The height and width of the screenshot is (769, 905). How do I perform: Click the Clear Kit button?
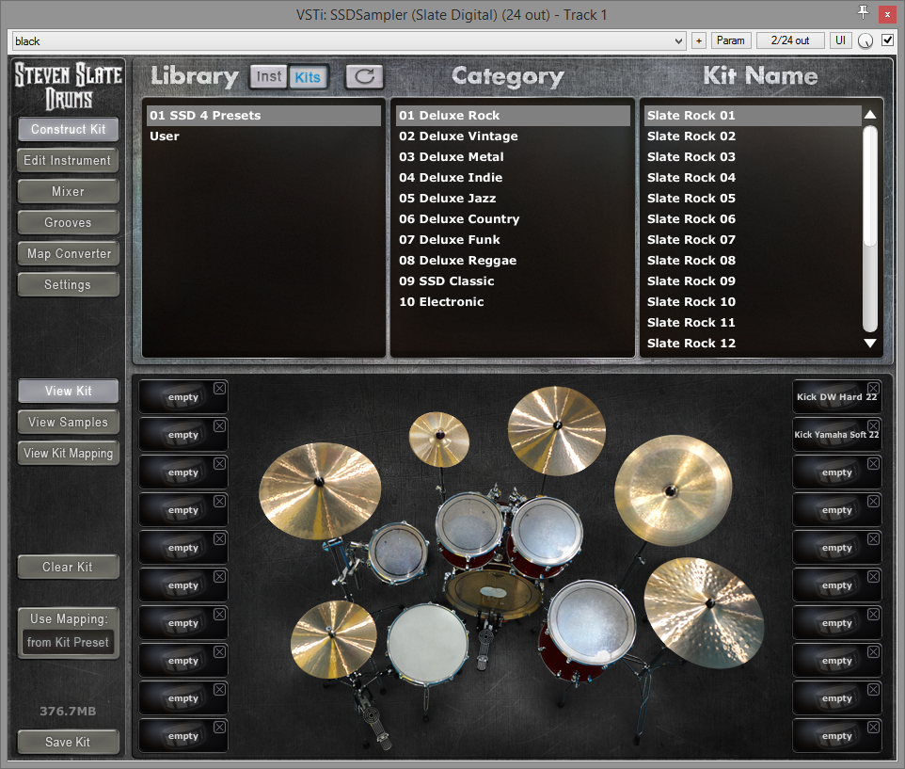(x=68, y=567)
